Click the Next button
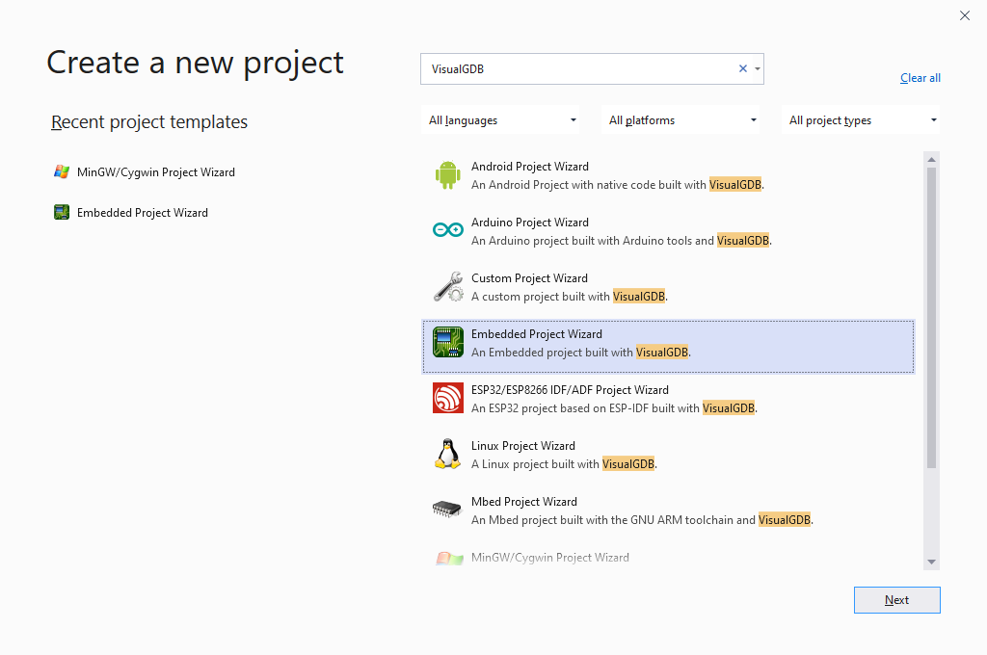Viewport: 987px width, 655px height. pyautogui.click(x=897, y=600)
